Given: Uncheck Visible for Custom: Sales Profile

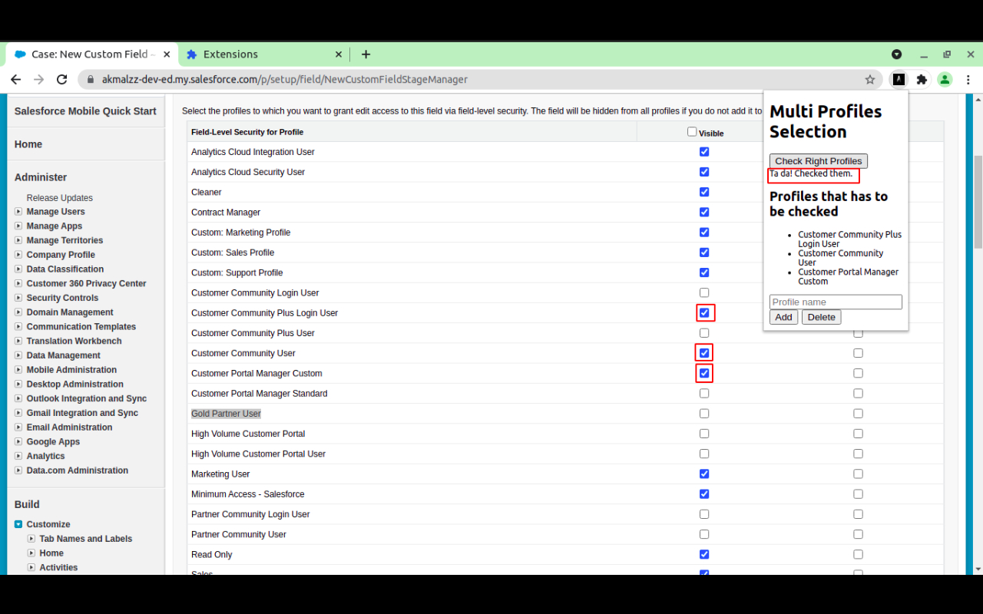Looking at the screenshot, I should point(704,253).
